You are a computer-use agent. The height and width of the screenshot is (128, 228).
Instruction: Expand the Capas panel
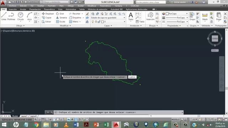click(108, 26)
